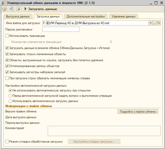Click the Пароль распаковки input field
This screenshot has width=165, height=149.
pyautogui.click(x=61, y=29)
